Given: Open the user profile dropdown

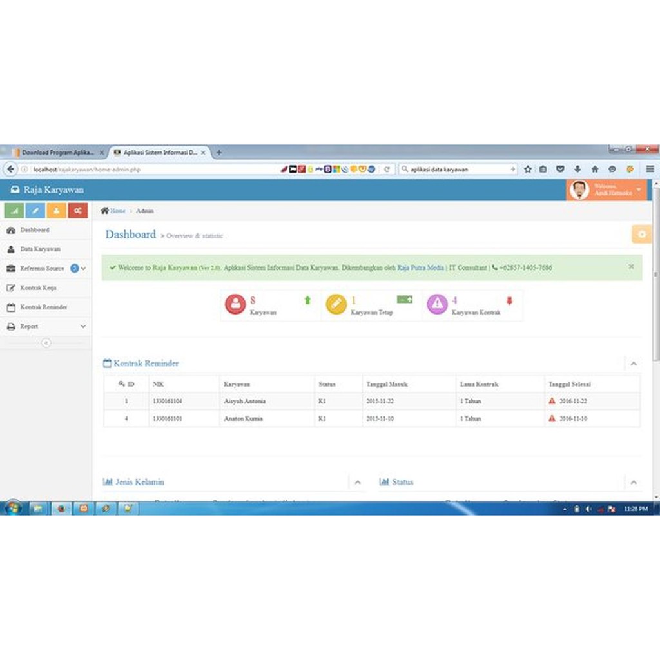Looking at the screenshot, I should pos(606,190).
